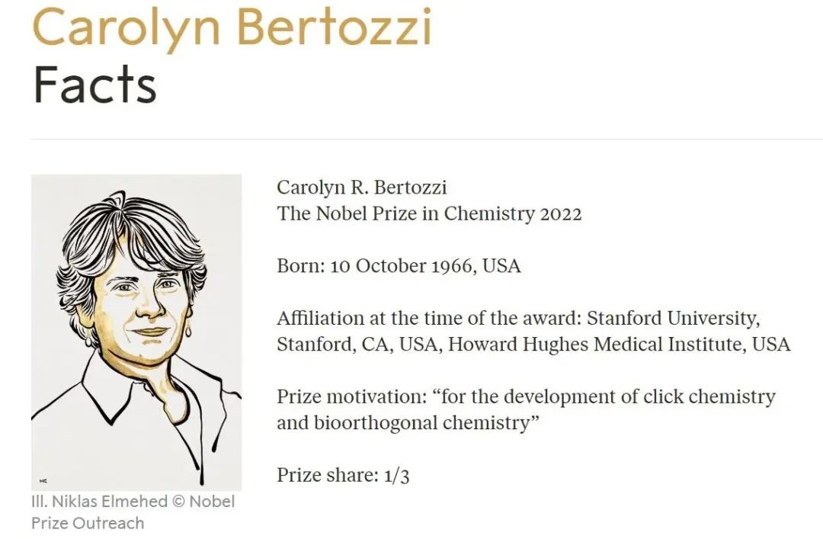Open The Nobel Prize in Chemistry 2022
Viewport: 823px width, 539px height.
tap(429, 213)
